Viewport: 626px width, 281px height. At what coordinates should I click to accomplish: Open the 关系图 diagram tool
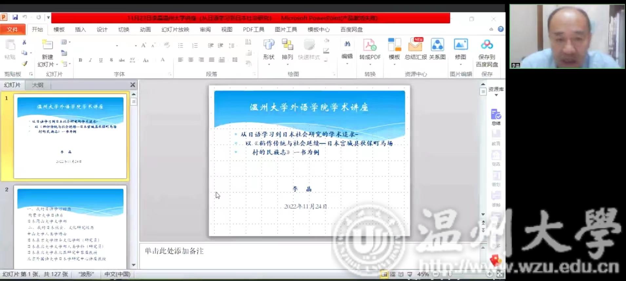point(437,45)
